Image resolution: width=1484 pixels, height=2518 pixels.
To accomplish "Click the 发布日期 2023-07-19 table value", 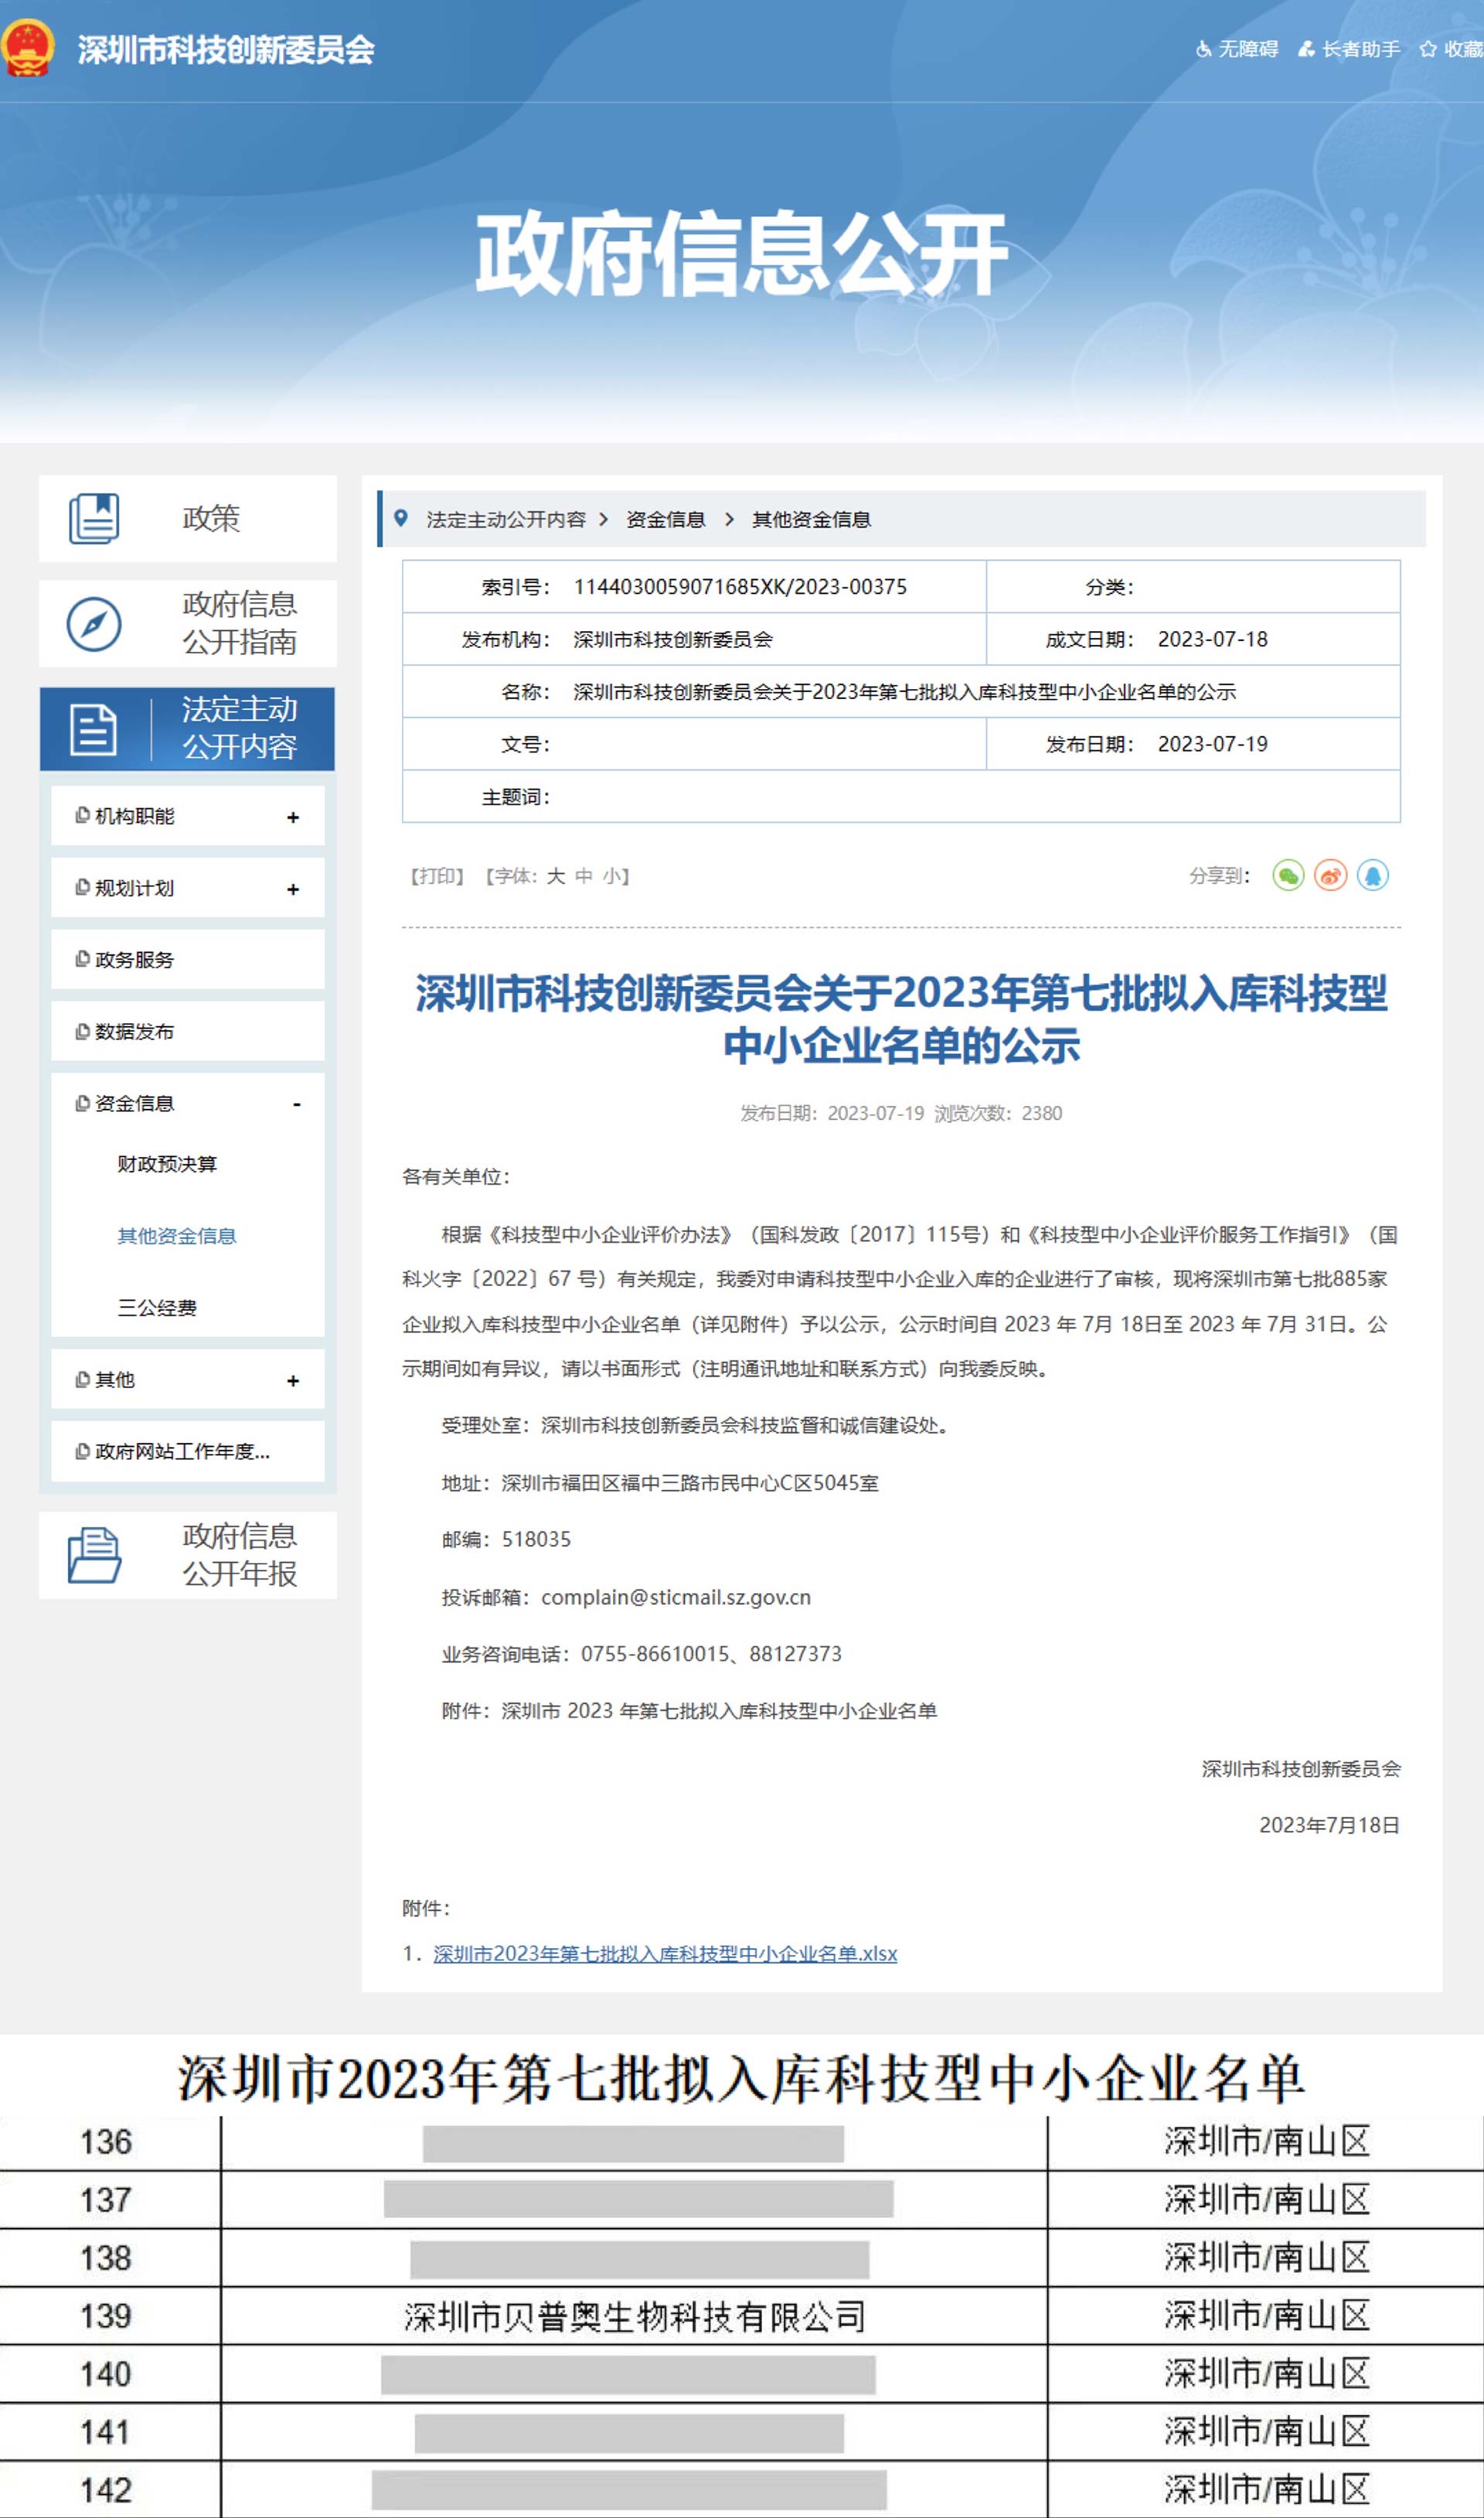I will coord(1213,744).
